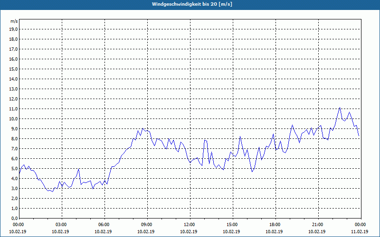
Task: Click the "1,0" y-axis label
Action: click(14, 208)
